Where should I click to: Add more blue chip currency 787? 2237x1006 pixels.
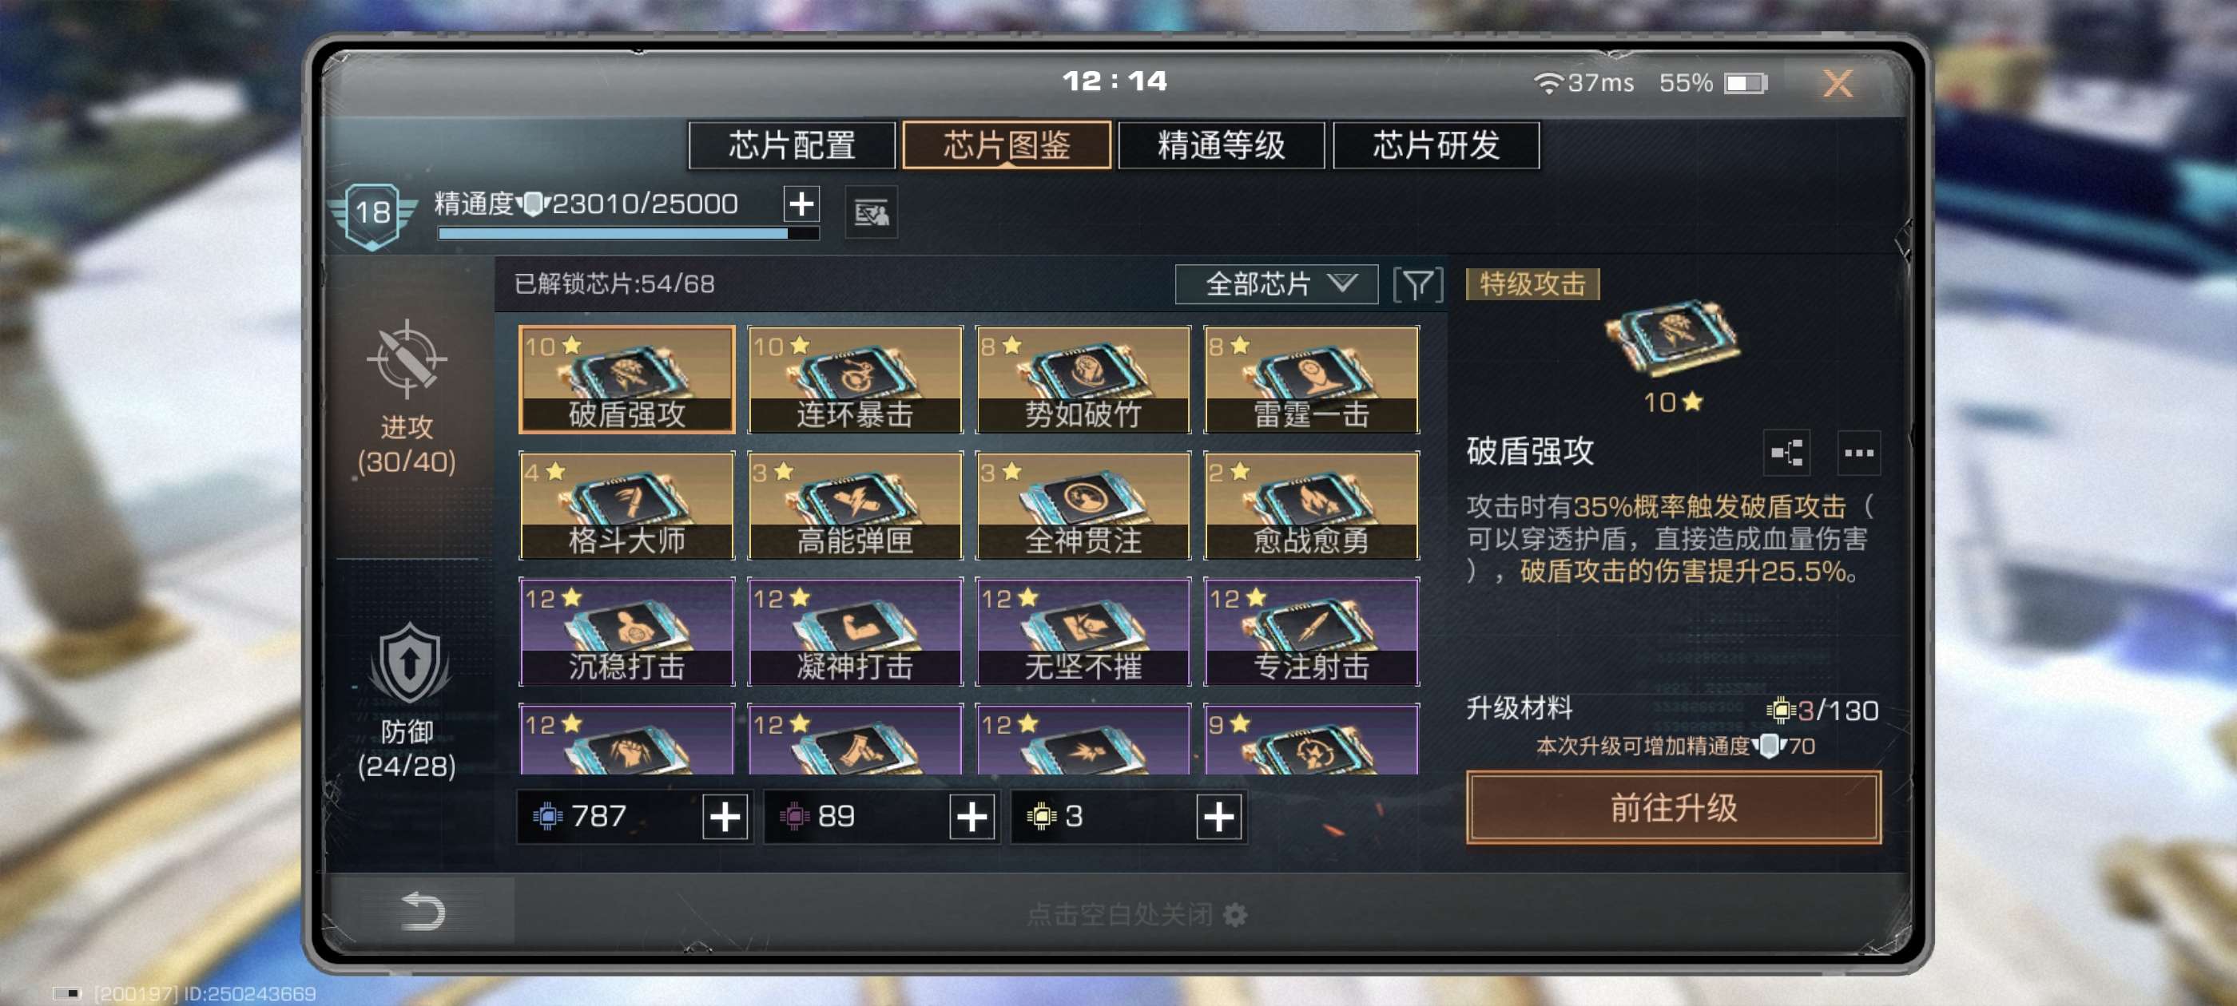point(725,816)
